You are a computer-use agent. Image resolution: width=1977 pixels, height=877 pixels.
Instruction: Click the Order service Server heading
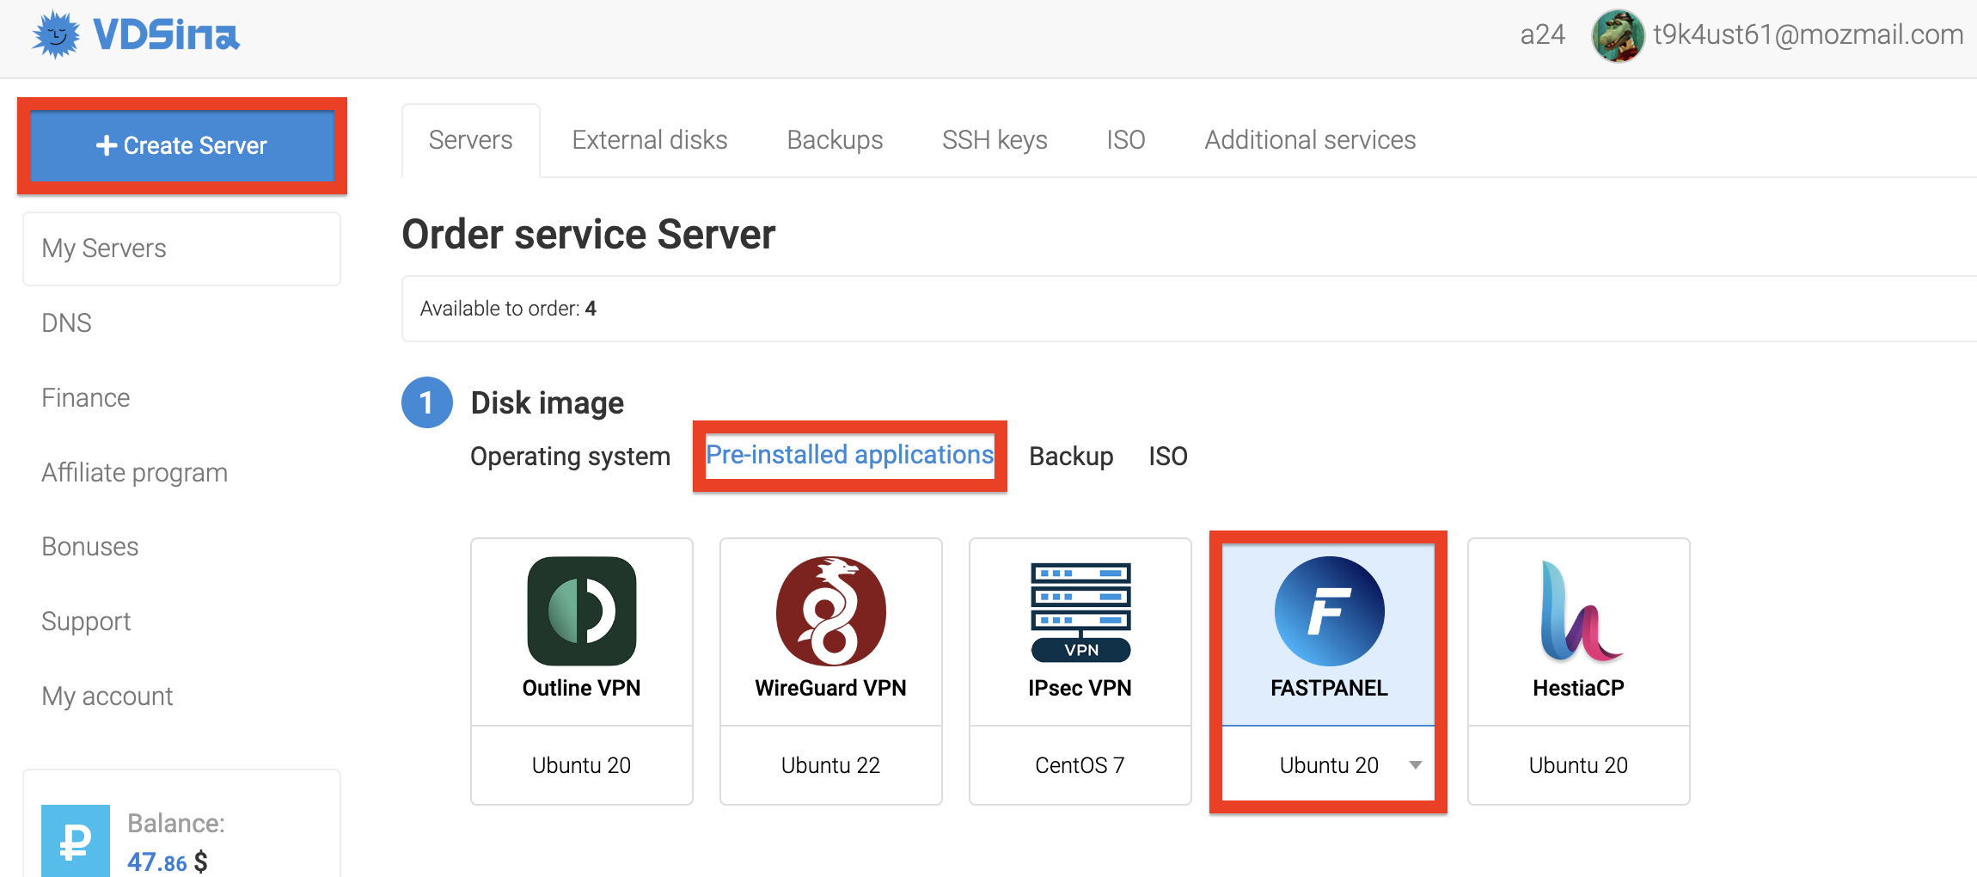pos(589,235)
